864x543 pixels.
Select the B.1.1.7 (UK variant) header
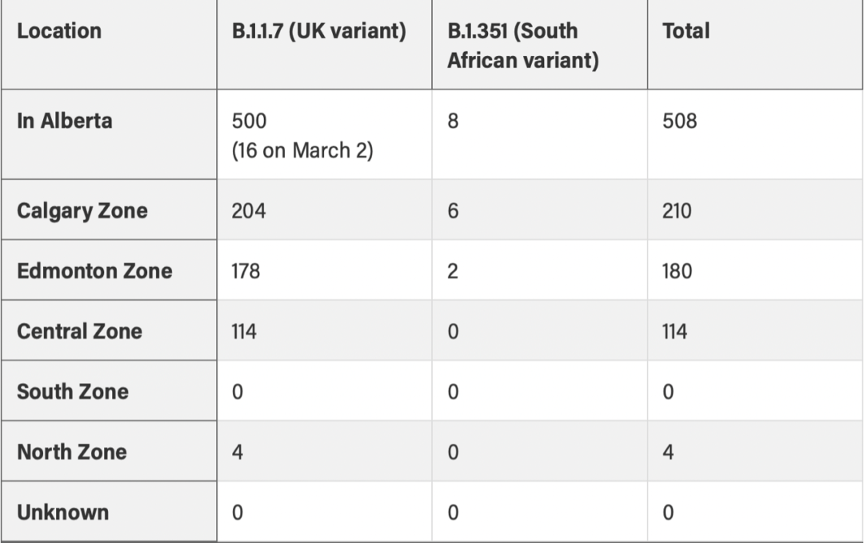pyautogui.click(x=318, y=31)
